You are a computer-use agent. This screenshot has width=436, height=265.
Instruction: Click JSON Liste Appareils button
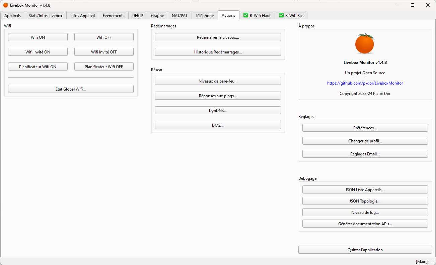365,189
